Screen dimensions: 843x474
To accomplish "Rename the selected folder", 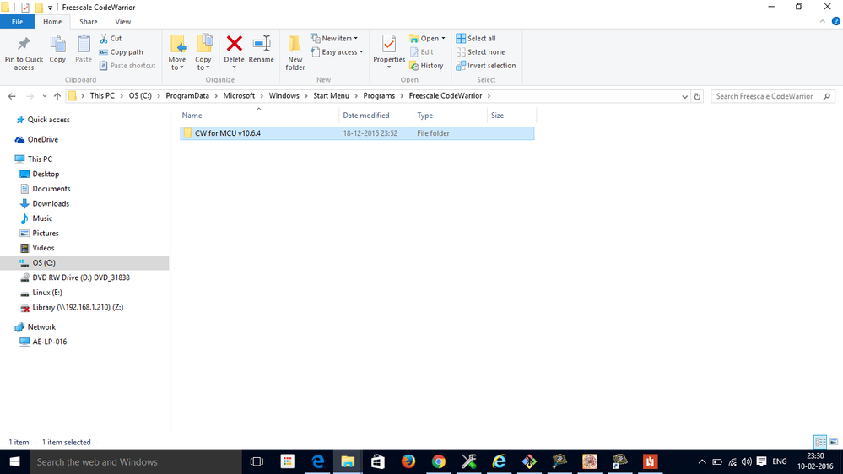I will pos(262,50).
